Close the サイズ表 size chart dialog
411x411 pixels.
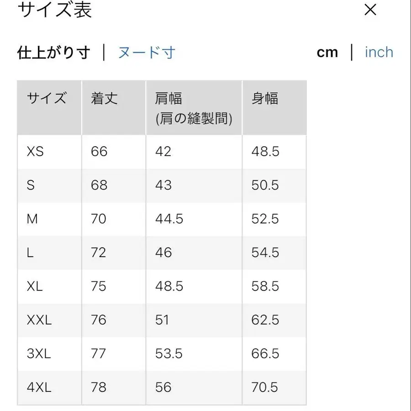pyautogui.click(x=370, y=10)
